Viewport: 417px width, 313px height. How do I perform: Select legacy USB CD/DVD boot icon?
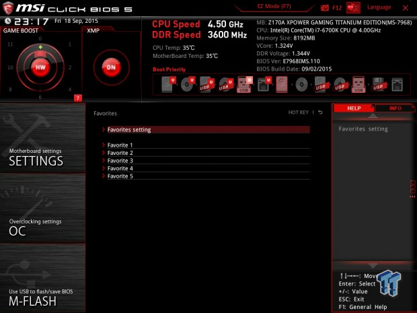tap(340, 85)
